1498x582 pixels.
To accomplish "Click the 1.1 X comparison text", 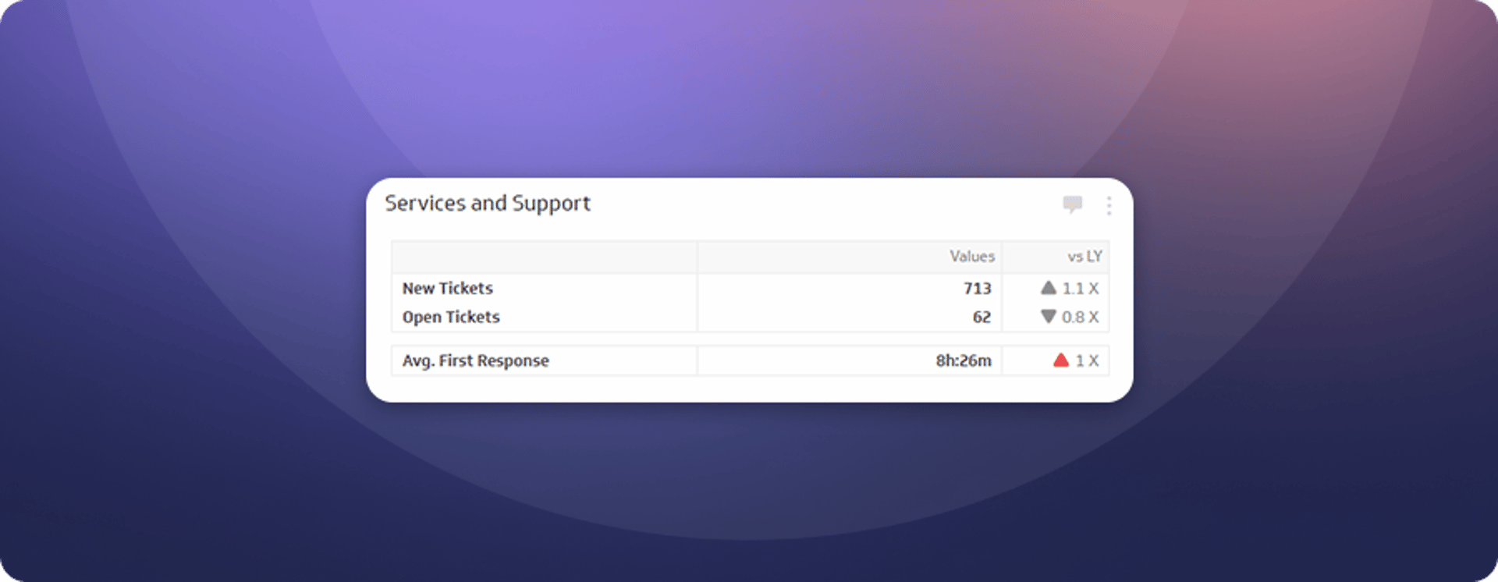I will [1081, 289].
